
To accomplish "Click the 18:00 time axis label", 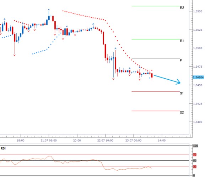I will click(21, 141).
